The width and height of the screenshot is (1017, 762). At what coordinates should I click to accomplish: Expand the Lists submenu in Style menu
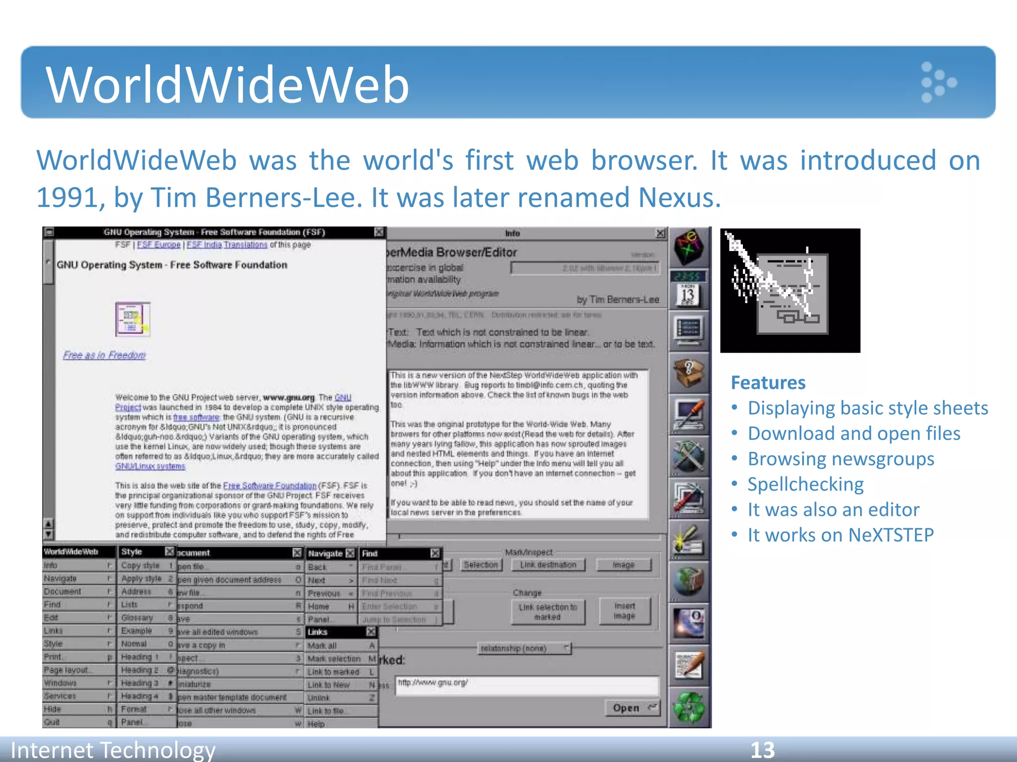pos(147,605)
